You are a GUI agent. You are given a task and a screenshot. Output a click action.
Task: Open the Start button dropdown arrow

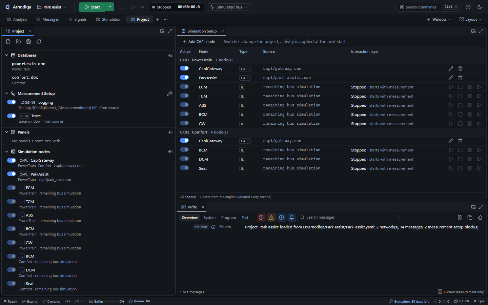click(109, 7)
